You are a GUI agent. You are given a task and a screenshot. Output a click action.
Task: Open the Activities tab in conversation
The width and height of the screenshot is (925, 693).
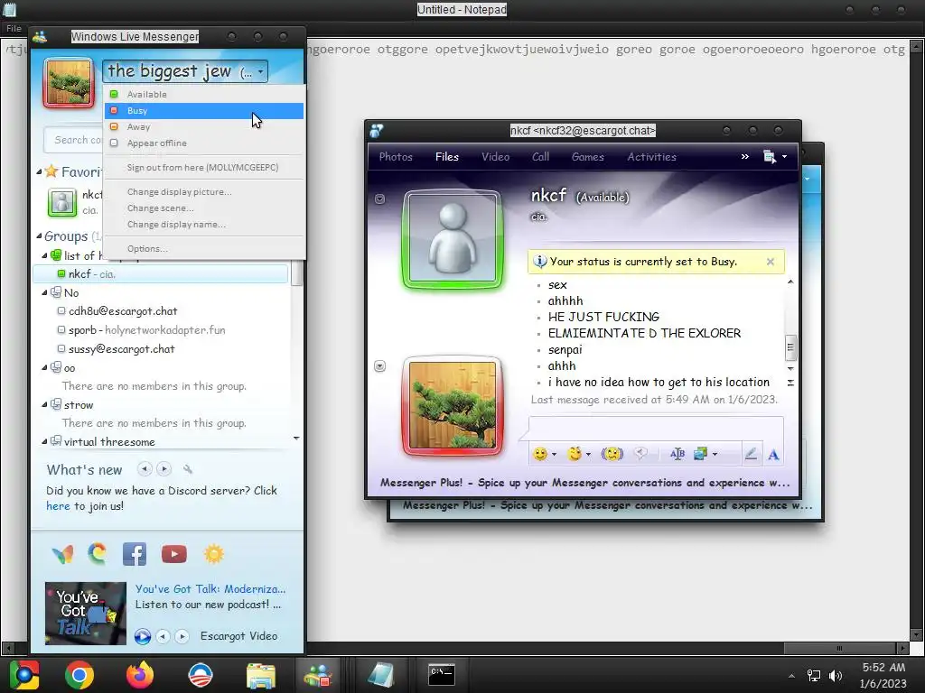point(651,157)
